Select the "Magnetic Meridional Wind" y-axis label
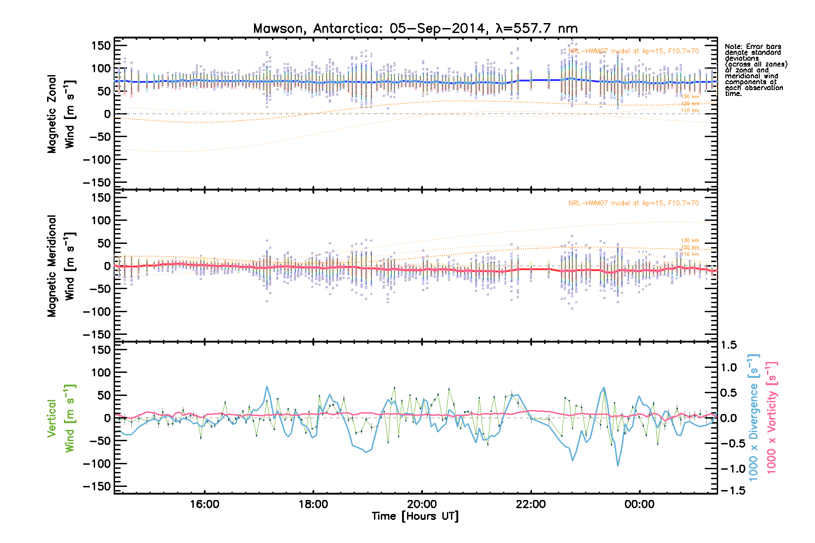 (62, 266)
